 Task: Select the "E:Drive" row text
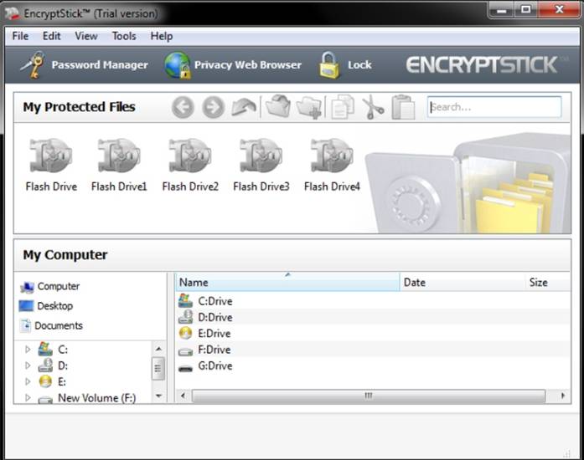coord(214,334)
